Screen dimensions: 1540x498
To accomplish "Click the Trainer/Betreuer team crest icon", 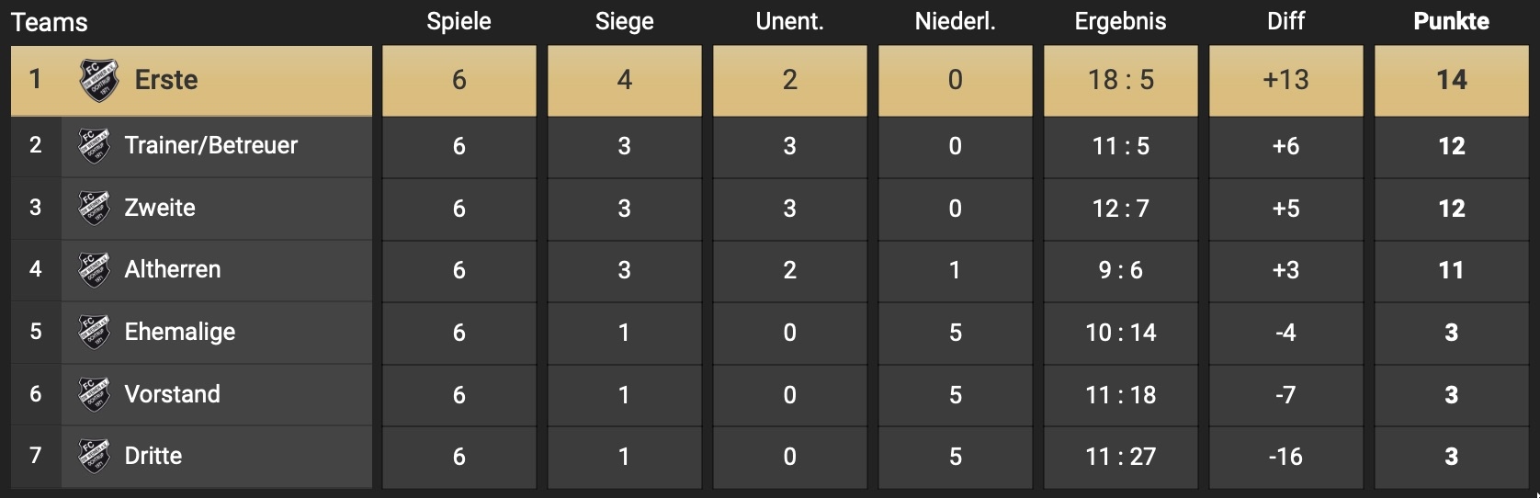I will click(x=94, y=146).
